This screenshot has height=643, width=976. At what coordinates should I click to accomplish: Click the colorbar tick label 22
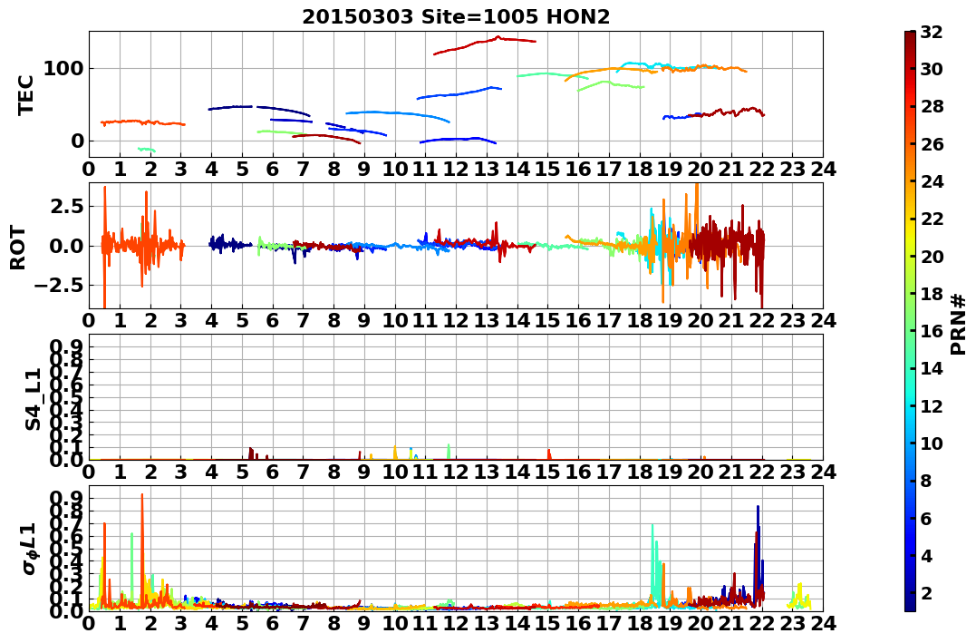click(x=932, y=219)
